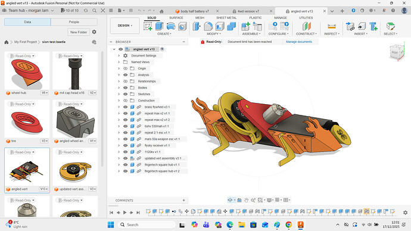Select the Create Sketch tool
411x231 pixels.
pos(148,26)
